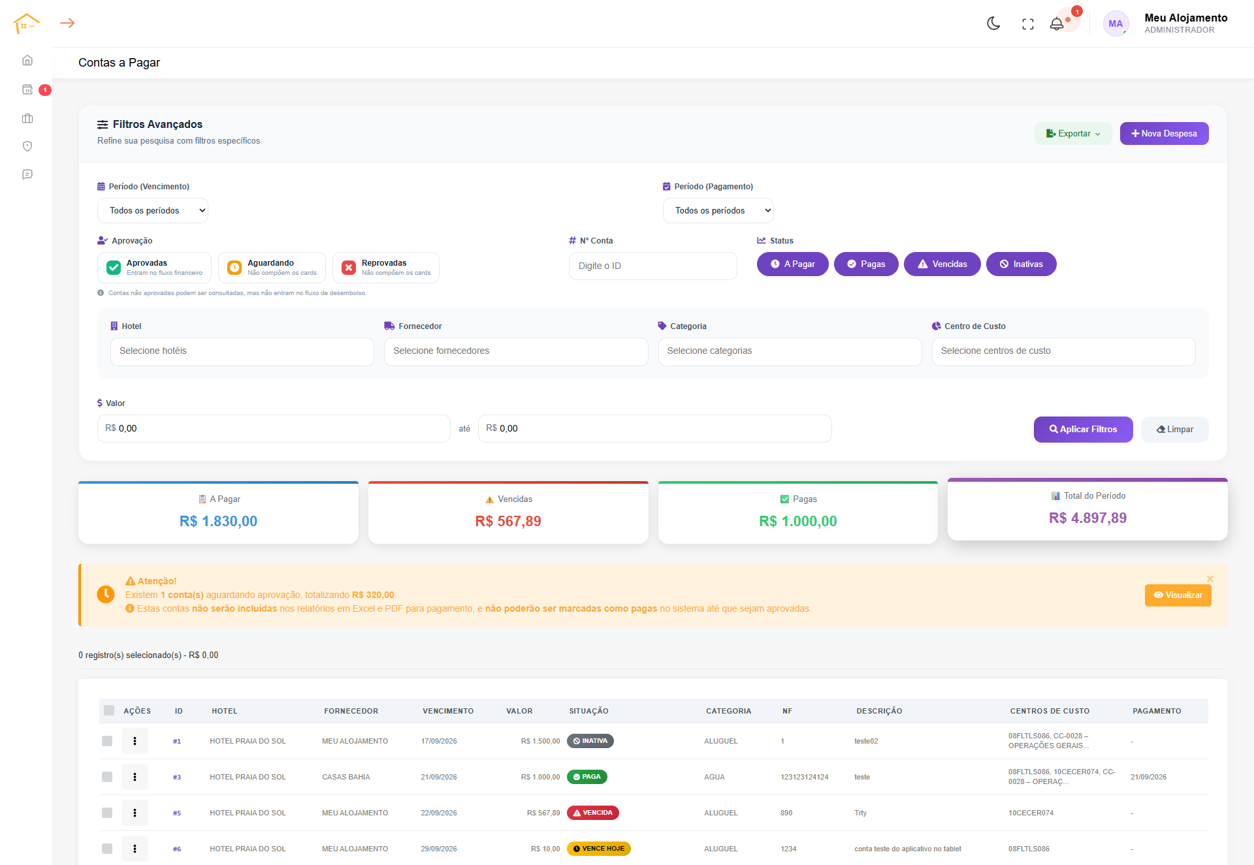Open the Selecione fornecedores selector
1254x865 pixels.
[x=516, y=351]
